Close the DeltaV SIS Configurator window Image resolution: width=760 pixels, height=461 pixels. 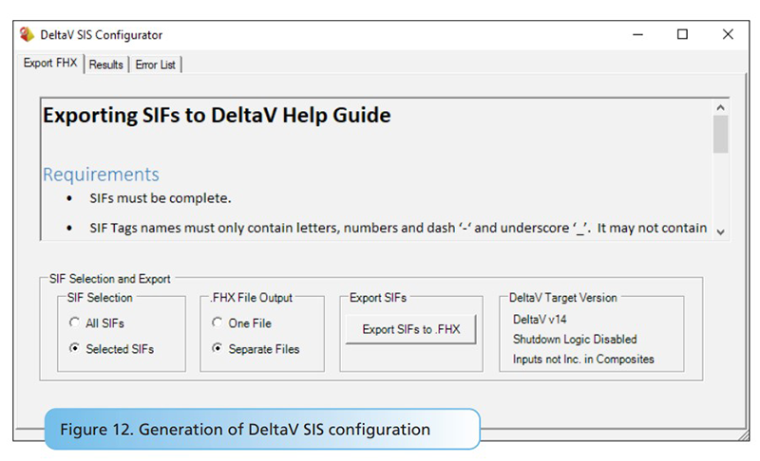728,34
